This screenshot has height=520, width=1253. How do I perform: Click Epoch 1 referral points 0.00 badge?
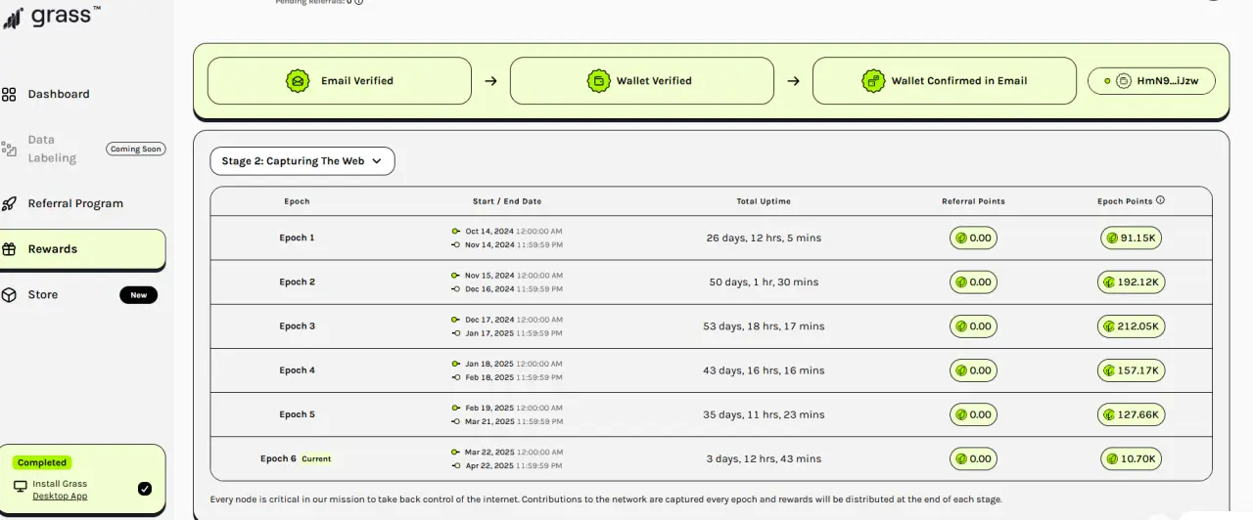[x=973, y=238]
